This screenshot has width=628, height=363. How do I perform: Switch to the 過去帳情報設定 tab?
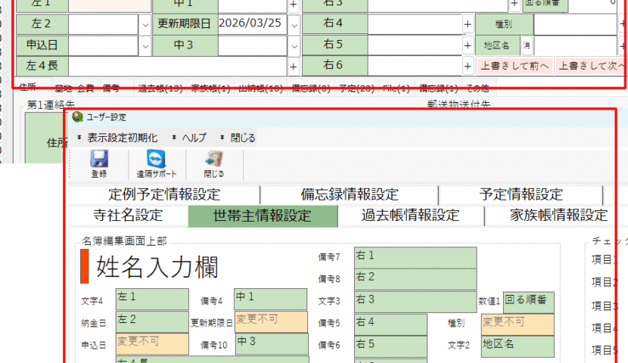tap(410, 216)
